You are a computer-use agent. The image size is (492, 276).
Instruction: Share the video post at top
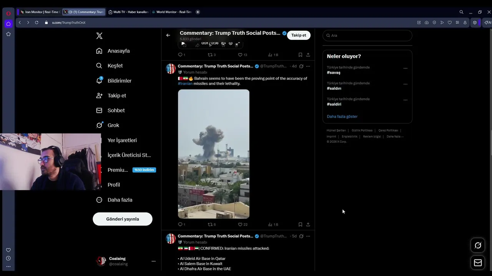(x=308, y=55)
